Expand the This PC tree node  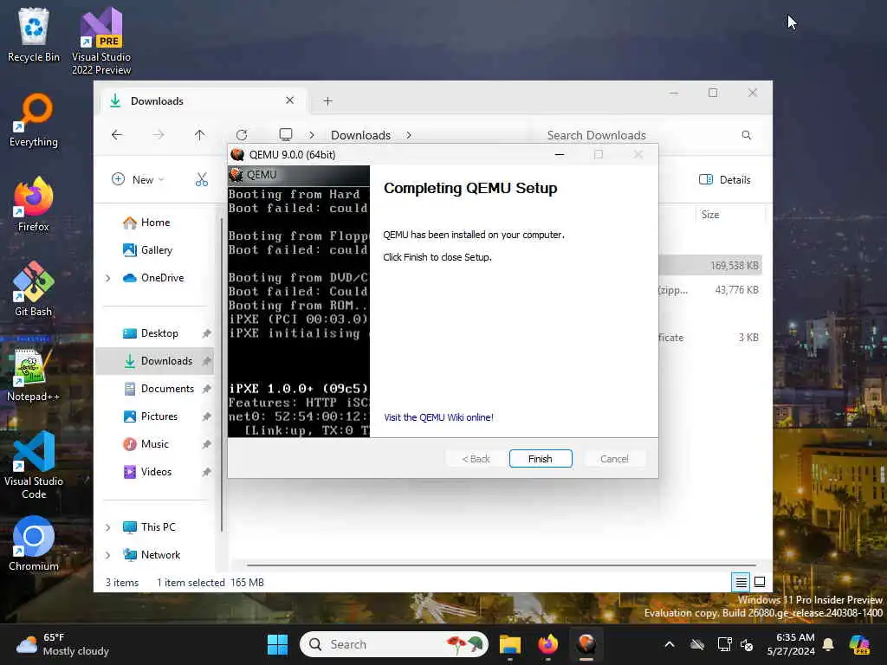click(107, 527)
